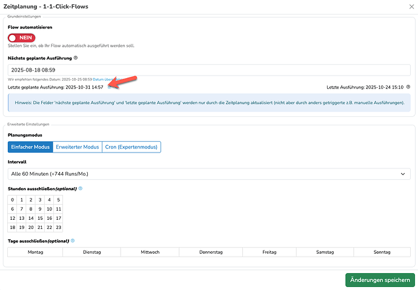Viewport: 418px width, 290px height.
Task: Expand the Intervall dropdown
Action: [209, 174]
